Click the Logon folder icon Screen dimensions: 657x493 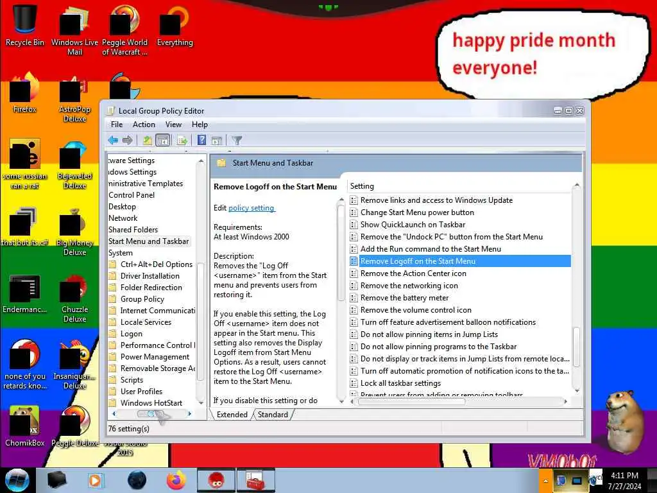pyautogui.click(x=112, y=334)
